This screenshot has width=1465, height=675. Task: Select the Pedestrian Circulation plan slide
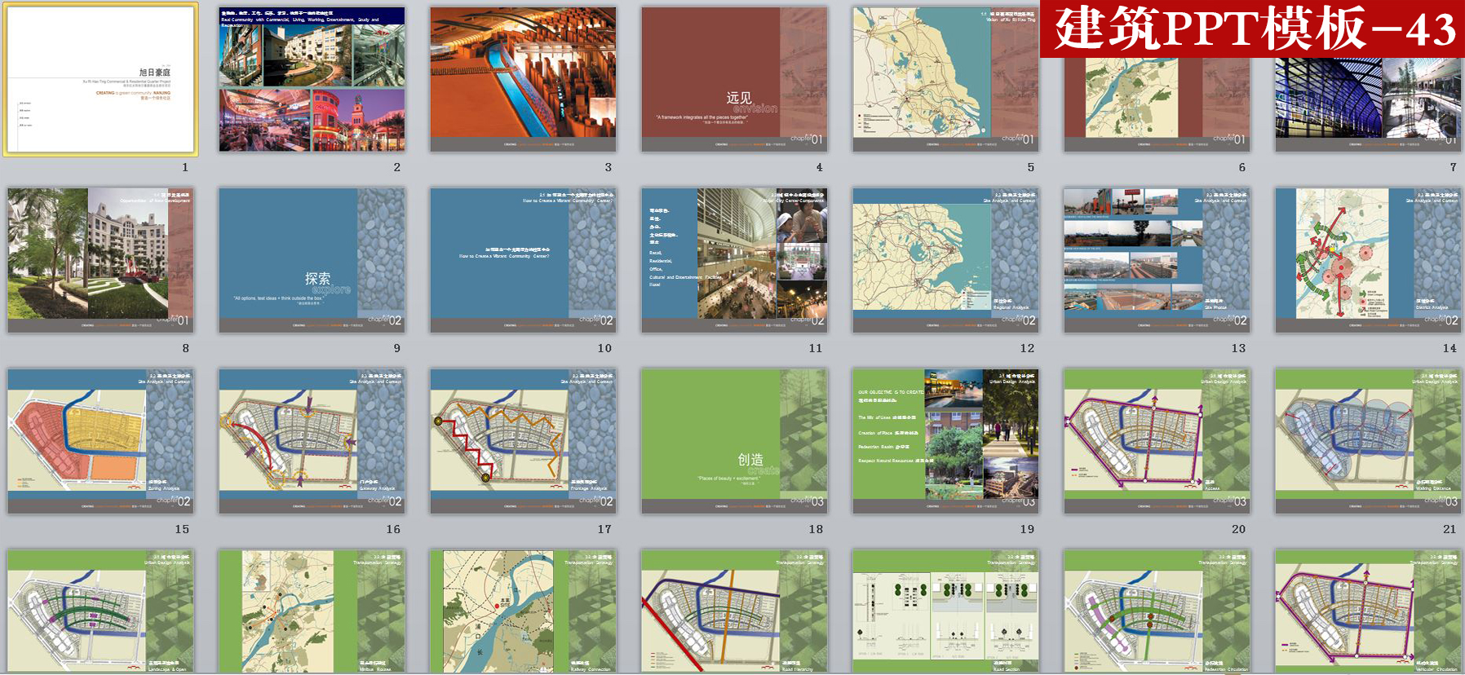(x=1157, y=611)
